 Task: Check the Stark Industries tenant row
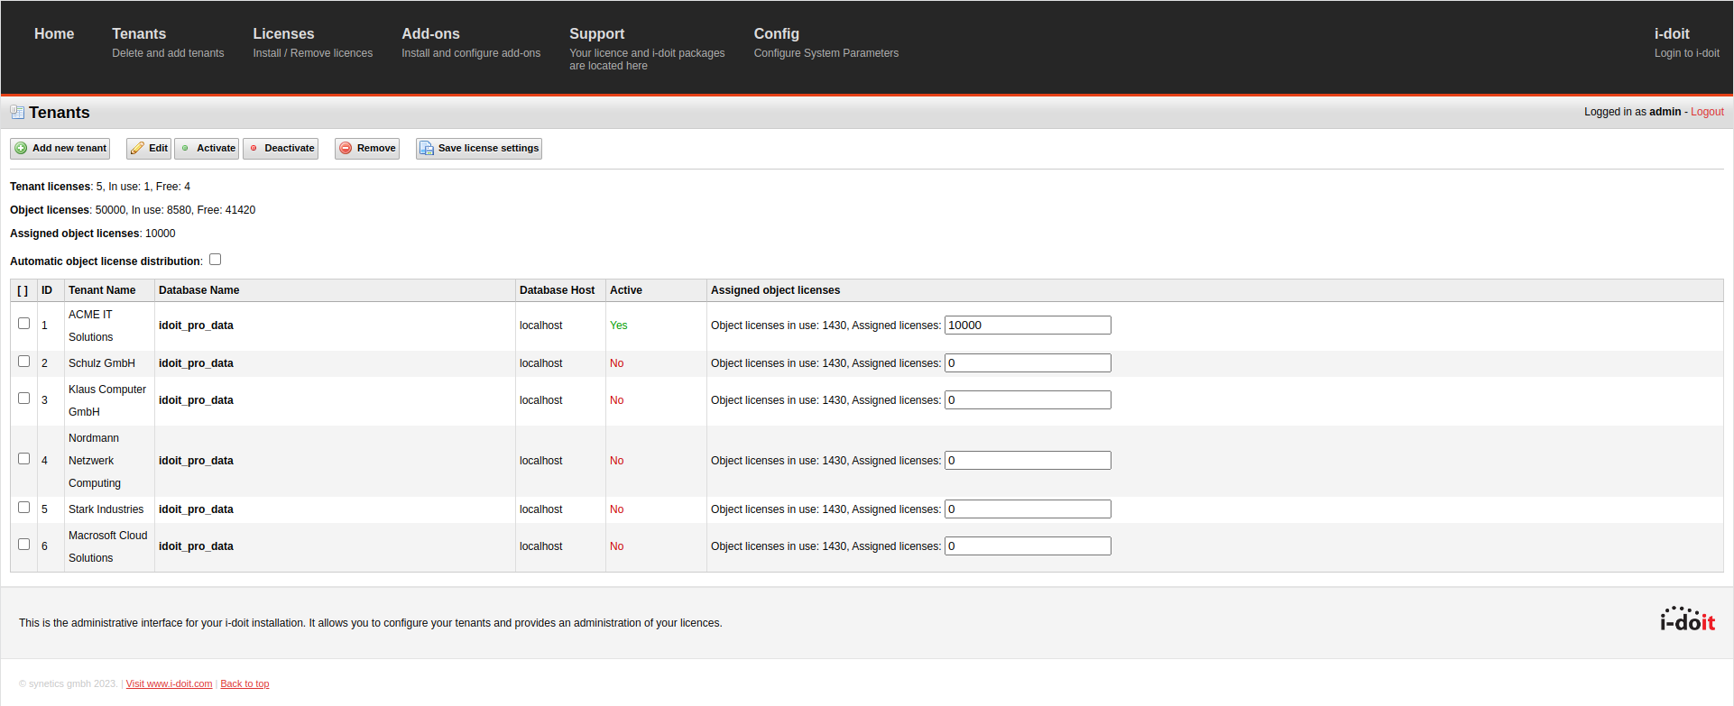24,508
